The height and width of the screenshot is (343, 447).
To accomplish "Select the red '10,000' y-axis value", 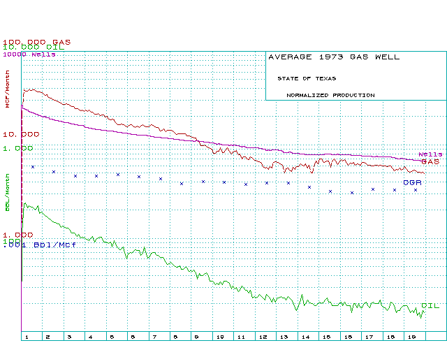I will tap(21, 133).
